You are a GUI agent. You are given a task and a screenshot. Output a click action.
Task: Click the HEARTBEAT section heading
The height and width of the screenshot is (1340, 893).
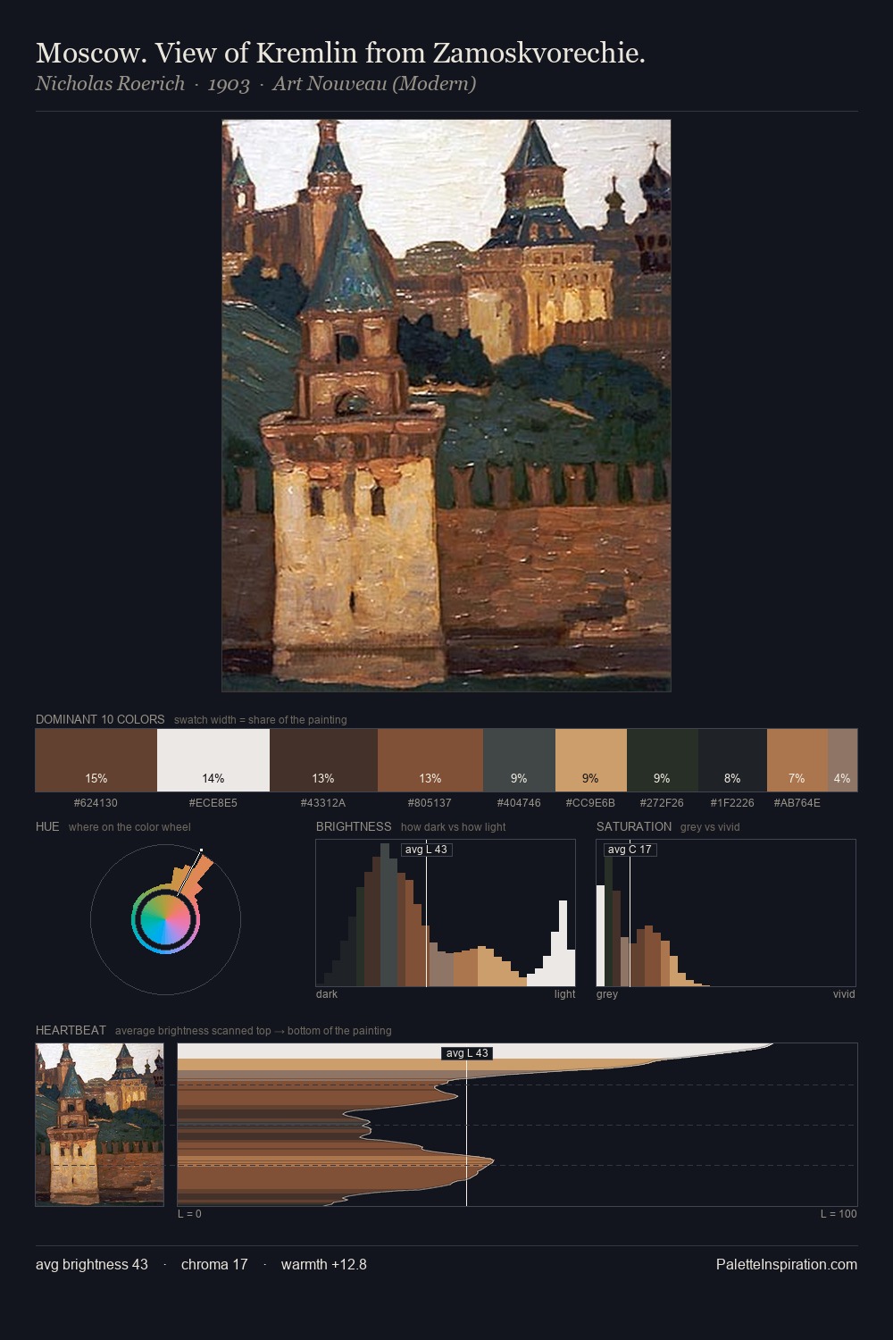[x=71, y=1030]
